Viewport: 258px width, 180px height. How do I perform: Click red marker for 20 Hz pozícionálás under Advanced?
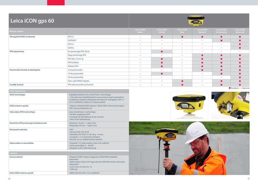(x=240, y=77)
